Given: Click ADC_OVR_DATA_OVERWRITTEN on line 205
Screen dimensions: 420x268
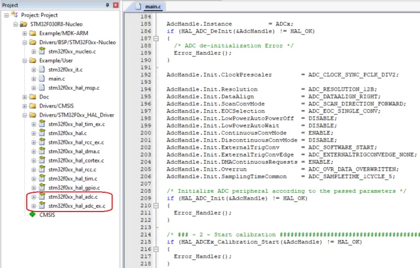Looking at the screenshot, I should point(352,170).
